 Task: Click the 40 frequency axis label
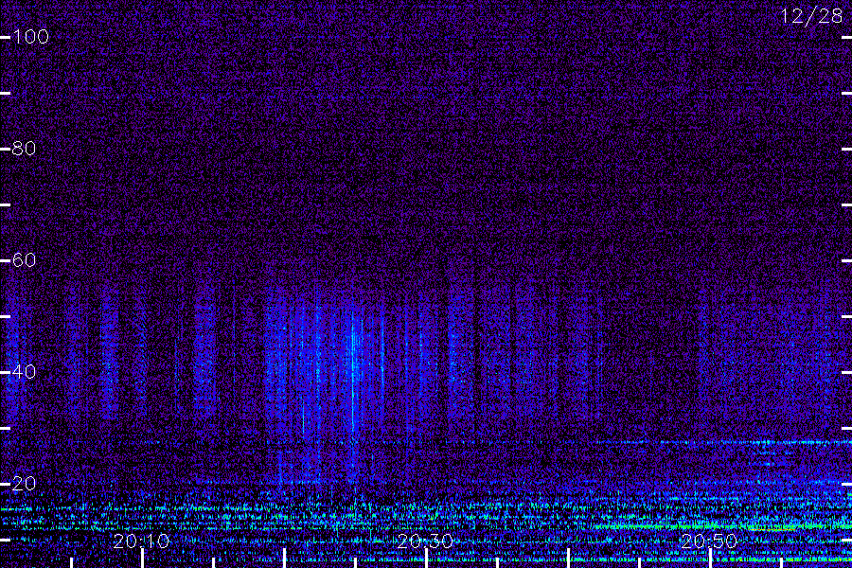click(x=24, y=372)
